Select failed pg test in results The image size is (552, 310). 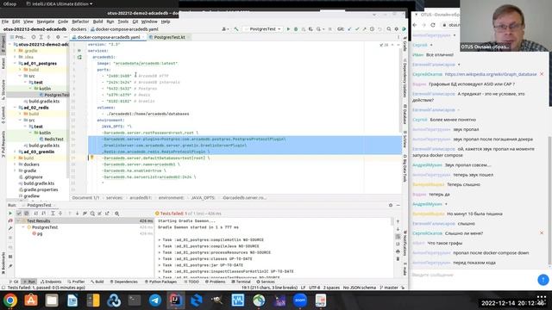[40, 233]
